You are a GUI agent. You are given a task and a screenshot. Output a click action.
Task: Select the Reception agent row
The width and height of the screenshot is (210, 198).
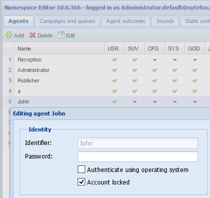pyautogui.click(x=106, y=59)
